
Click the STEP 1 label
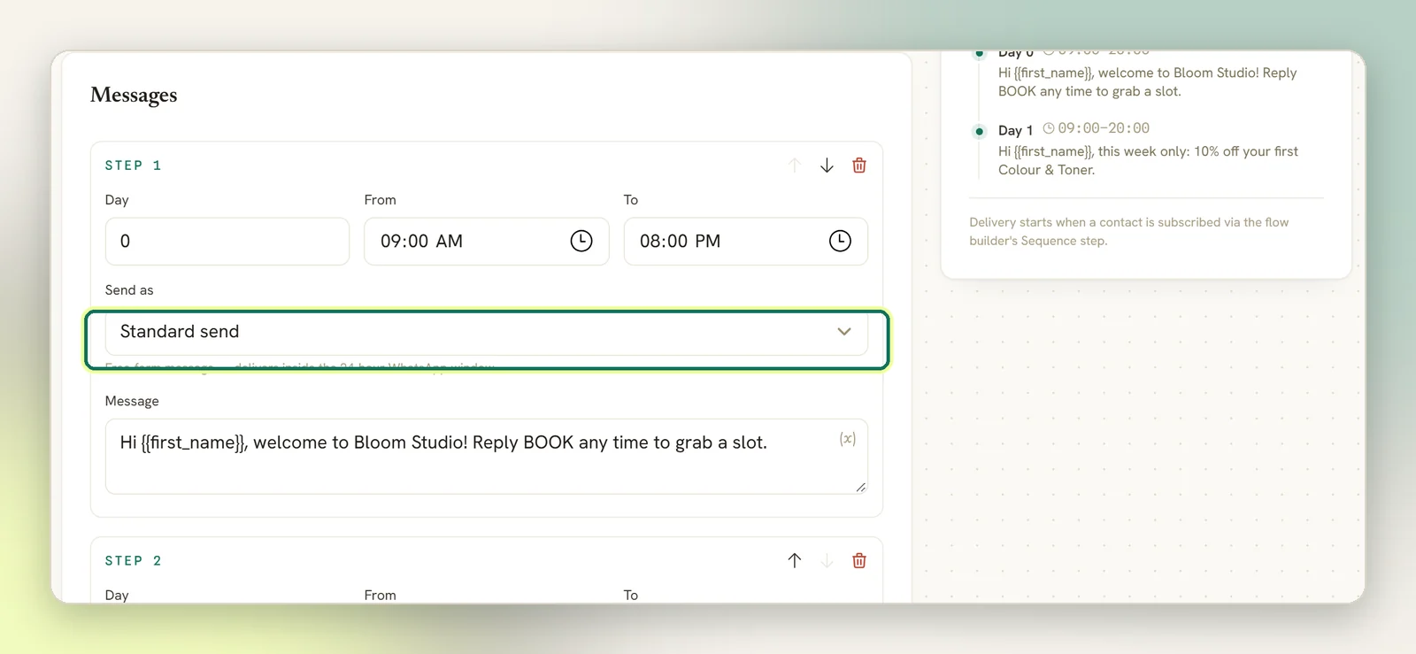tap(133, 165)
